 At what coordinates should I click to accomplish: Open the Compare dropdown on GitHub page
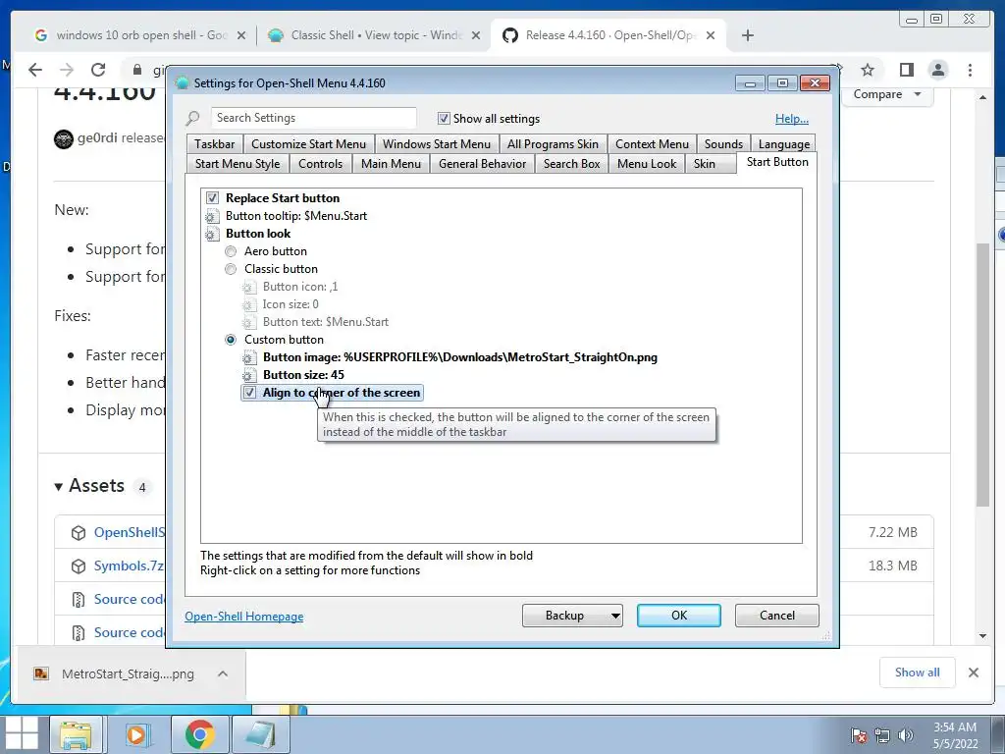(x=887, y=94)
